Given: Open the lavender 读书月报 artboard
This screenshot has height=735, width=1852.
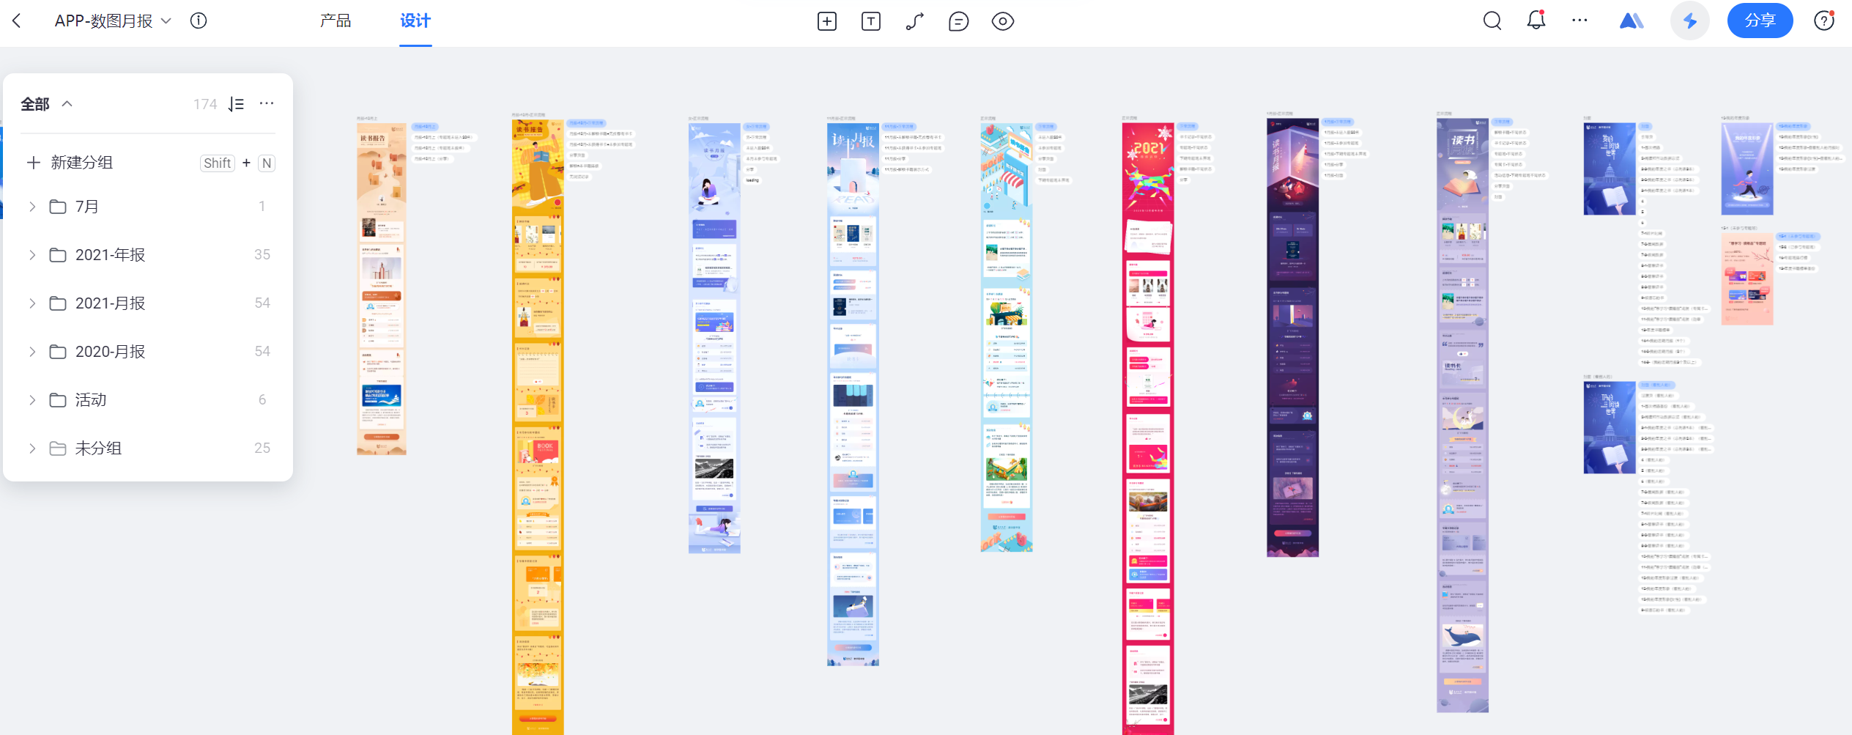Looking at the screenshot, I should point(714,338).
